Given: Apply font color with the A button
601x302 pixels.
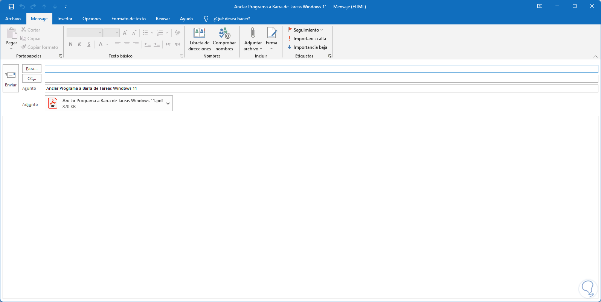Looking at the screenshot, I should tap(101, 44).
